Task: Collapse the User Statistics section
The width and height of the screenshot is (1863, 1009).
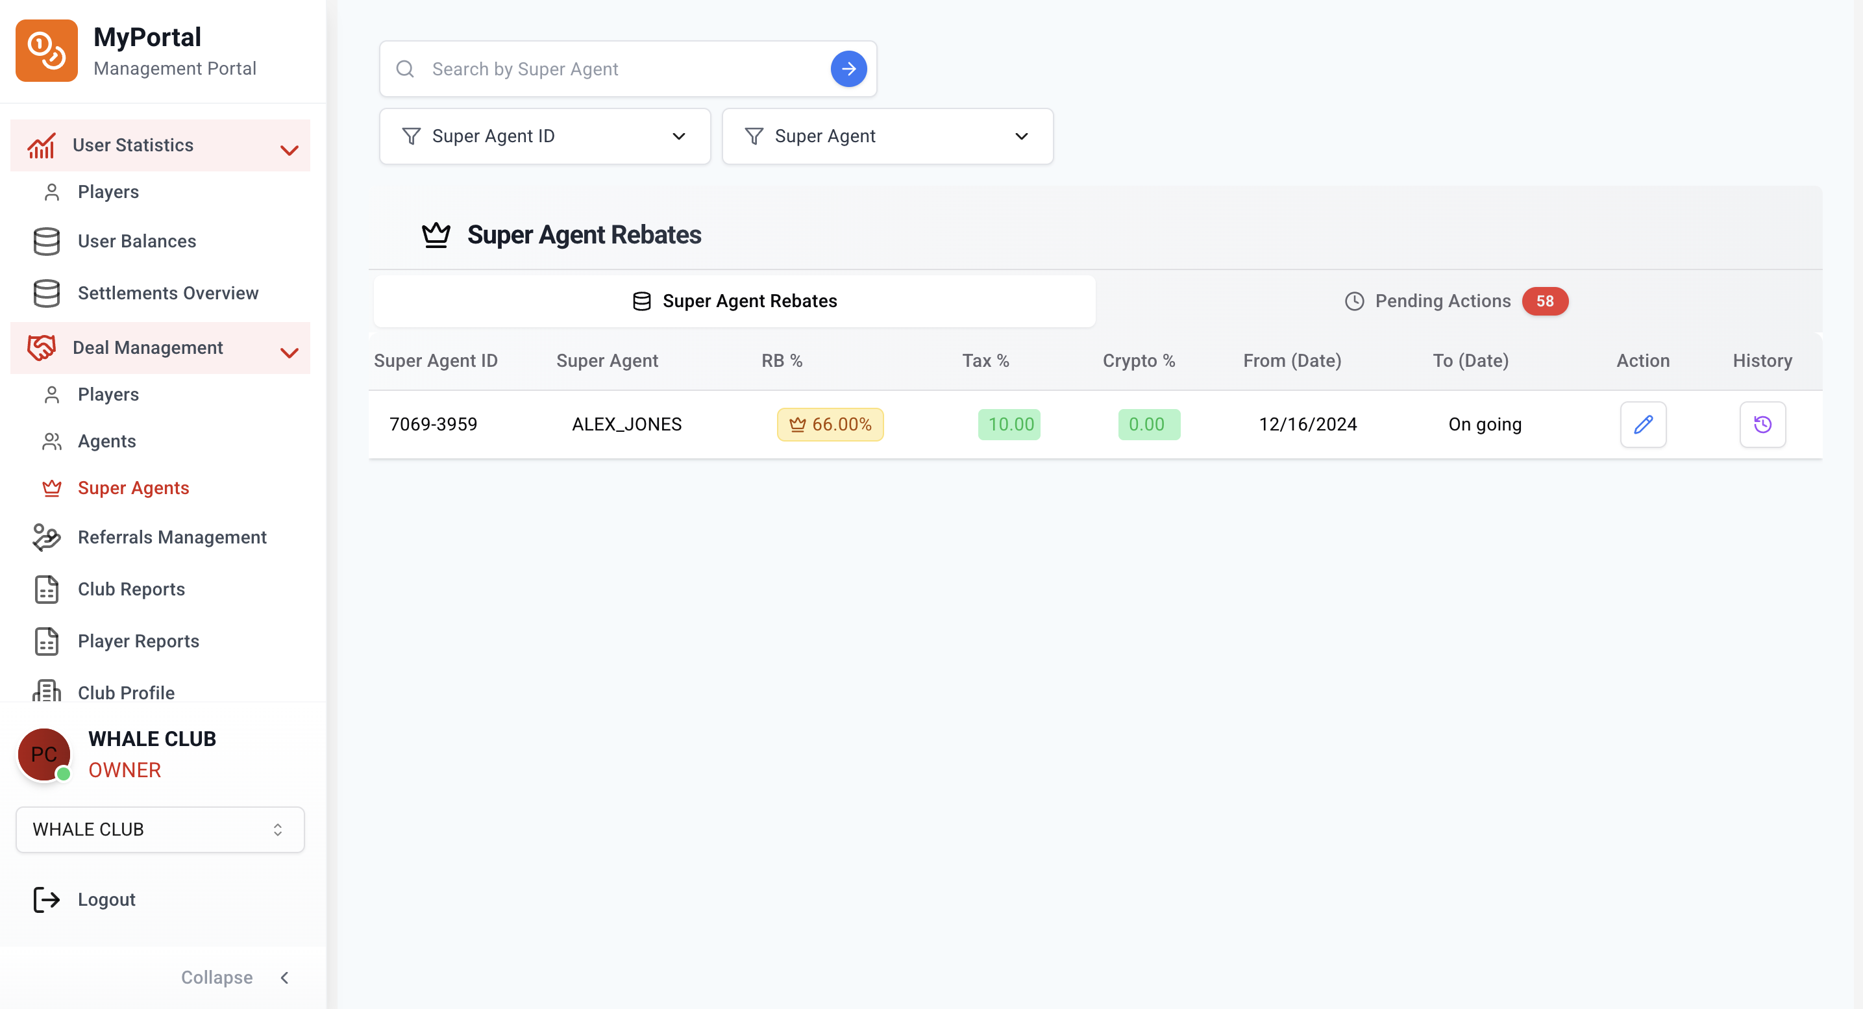Action: click(289, 149)
